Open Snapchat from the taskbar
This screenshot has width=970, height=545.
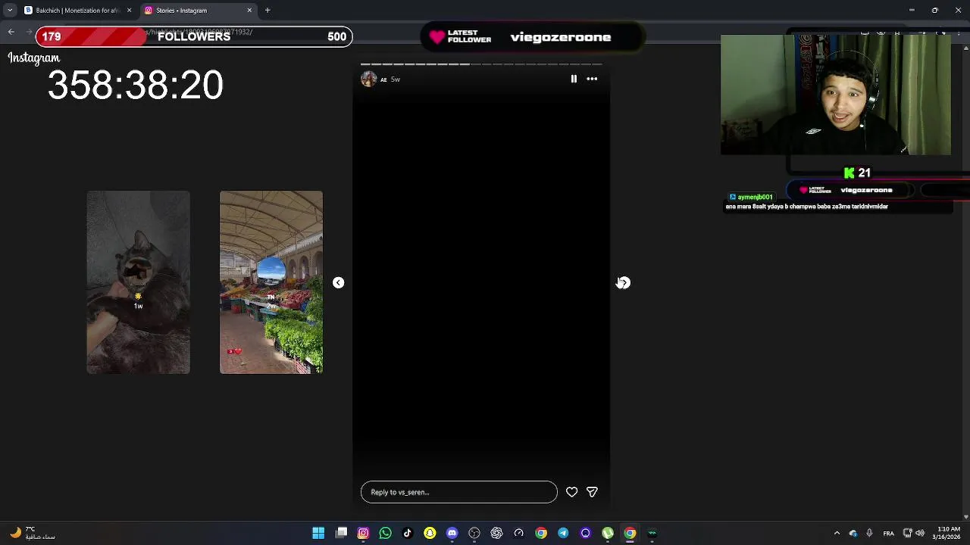(x=430, y=533)
